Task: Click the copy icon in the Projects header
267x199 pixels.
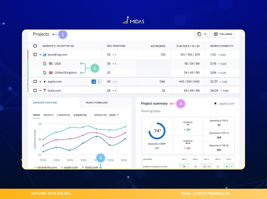Action: click(x=199, y=34)
